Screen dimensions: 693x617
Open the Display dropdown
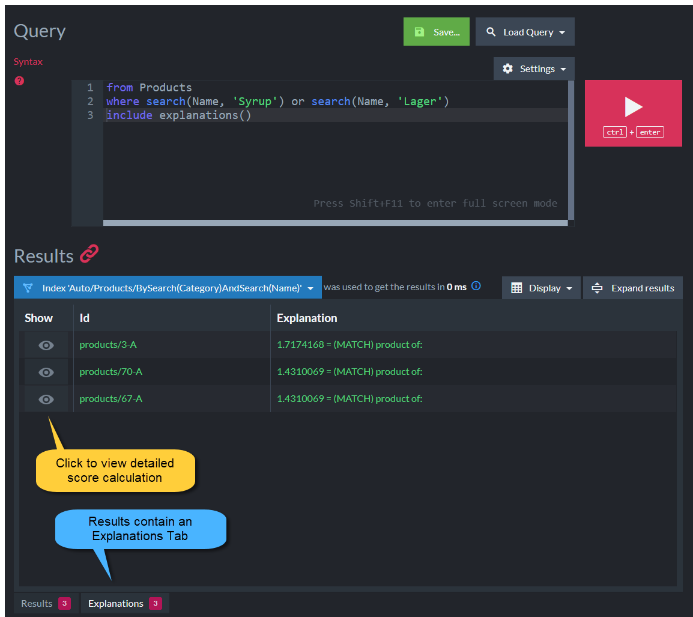541,288
